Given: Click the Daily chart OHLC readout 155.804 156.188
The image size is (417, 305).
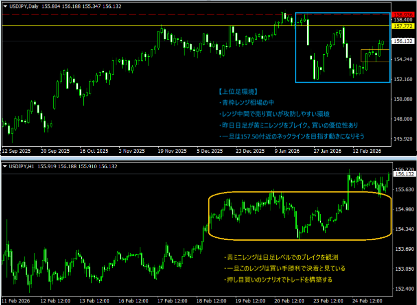Looking at the screenshot, I should pyautogui.click(x=81, y=6).
